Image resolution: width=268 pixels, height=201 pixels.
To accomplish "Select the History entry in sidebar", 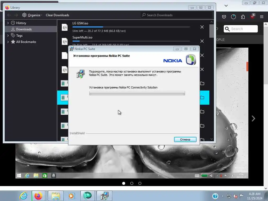I will point(21,23).
